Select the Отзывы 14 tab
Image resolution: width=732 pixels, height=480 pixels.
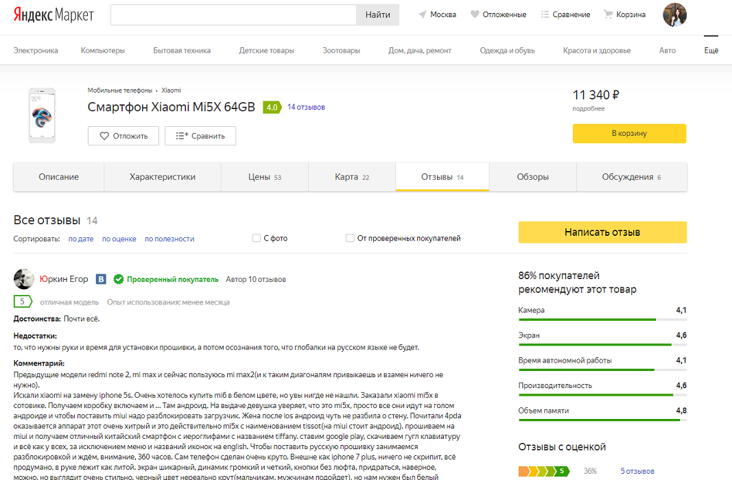pos(442,177)
